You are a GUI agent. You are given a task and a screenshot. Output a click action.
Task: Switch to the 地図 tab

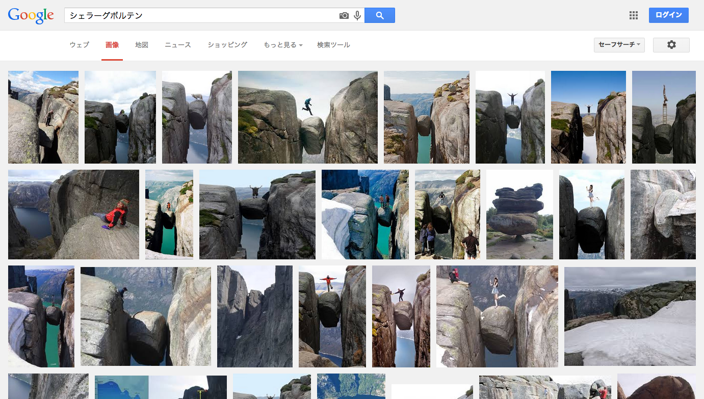pyautogui.click(x=142, y=45)
